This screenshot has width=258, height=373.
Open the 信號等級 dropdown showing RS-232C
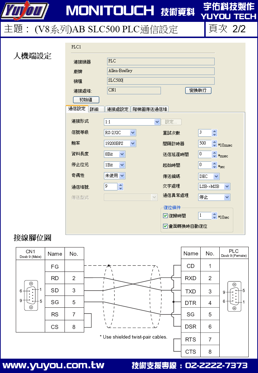pos(120,133)
